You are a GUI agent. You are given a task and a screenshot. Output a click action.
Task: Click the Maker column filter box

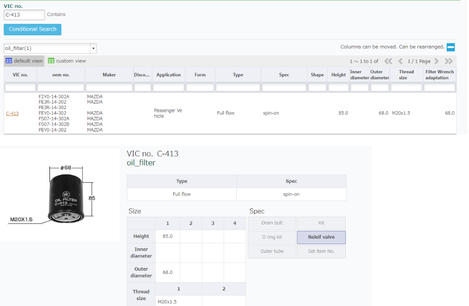[x=109, y=87]
